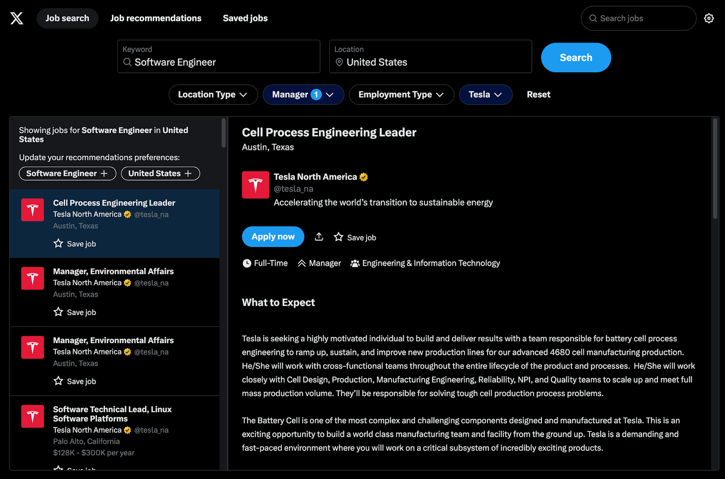Reset all job filters
This screenshot has height=479, width=725.
(x=538, y=95)
